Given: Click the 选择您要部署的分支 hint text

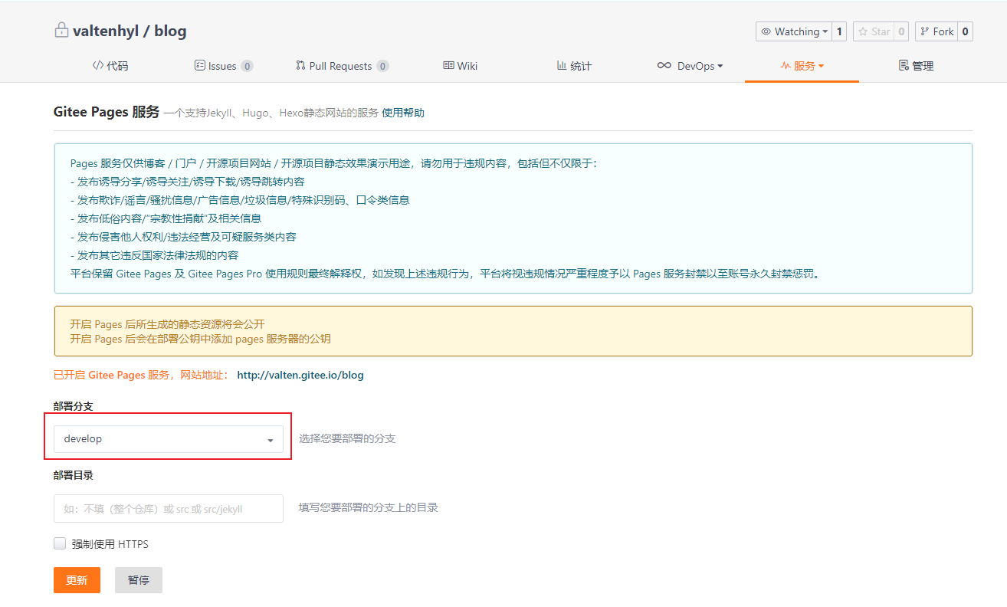Looking at the screenshot, I should 347,438.
